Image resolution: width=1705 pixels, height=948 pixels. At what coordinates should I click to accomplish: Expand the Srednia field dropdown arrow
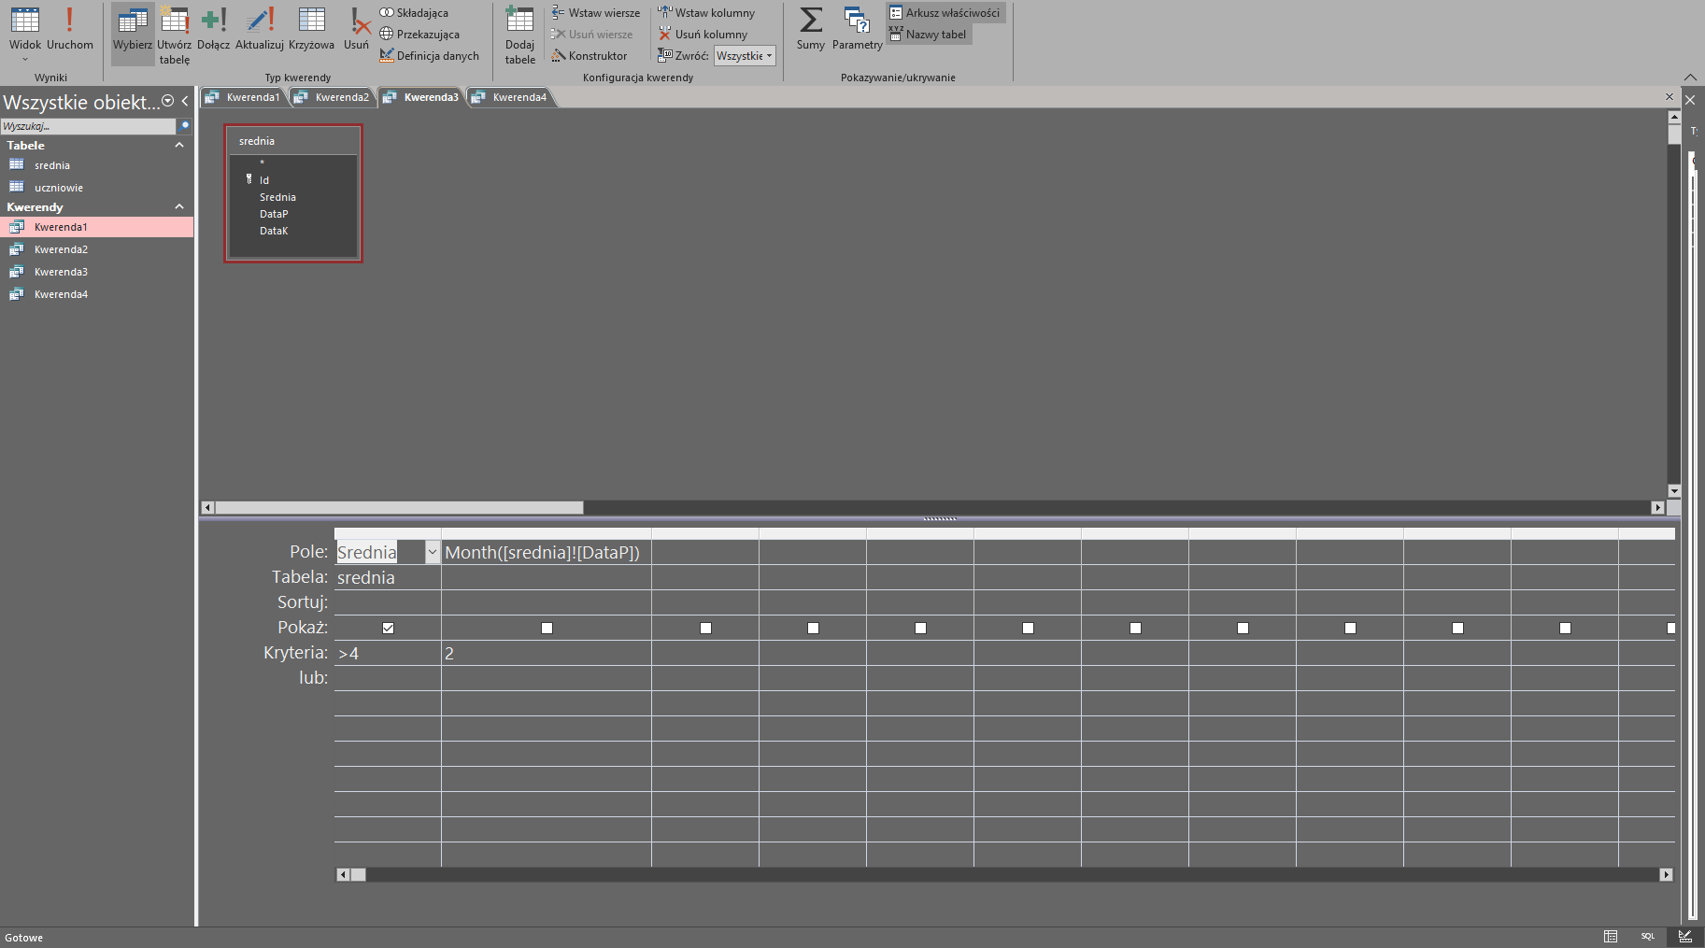coord(432,552)
